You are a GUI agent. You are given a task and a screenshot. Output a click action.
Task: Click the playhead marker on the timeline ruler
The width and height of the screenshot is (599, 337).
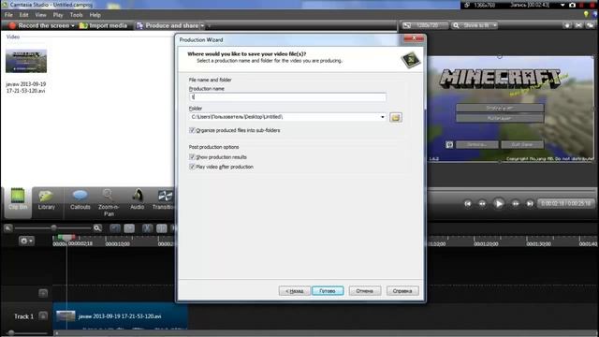click(66, 238)
